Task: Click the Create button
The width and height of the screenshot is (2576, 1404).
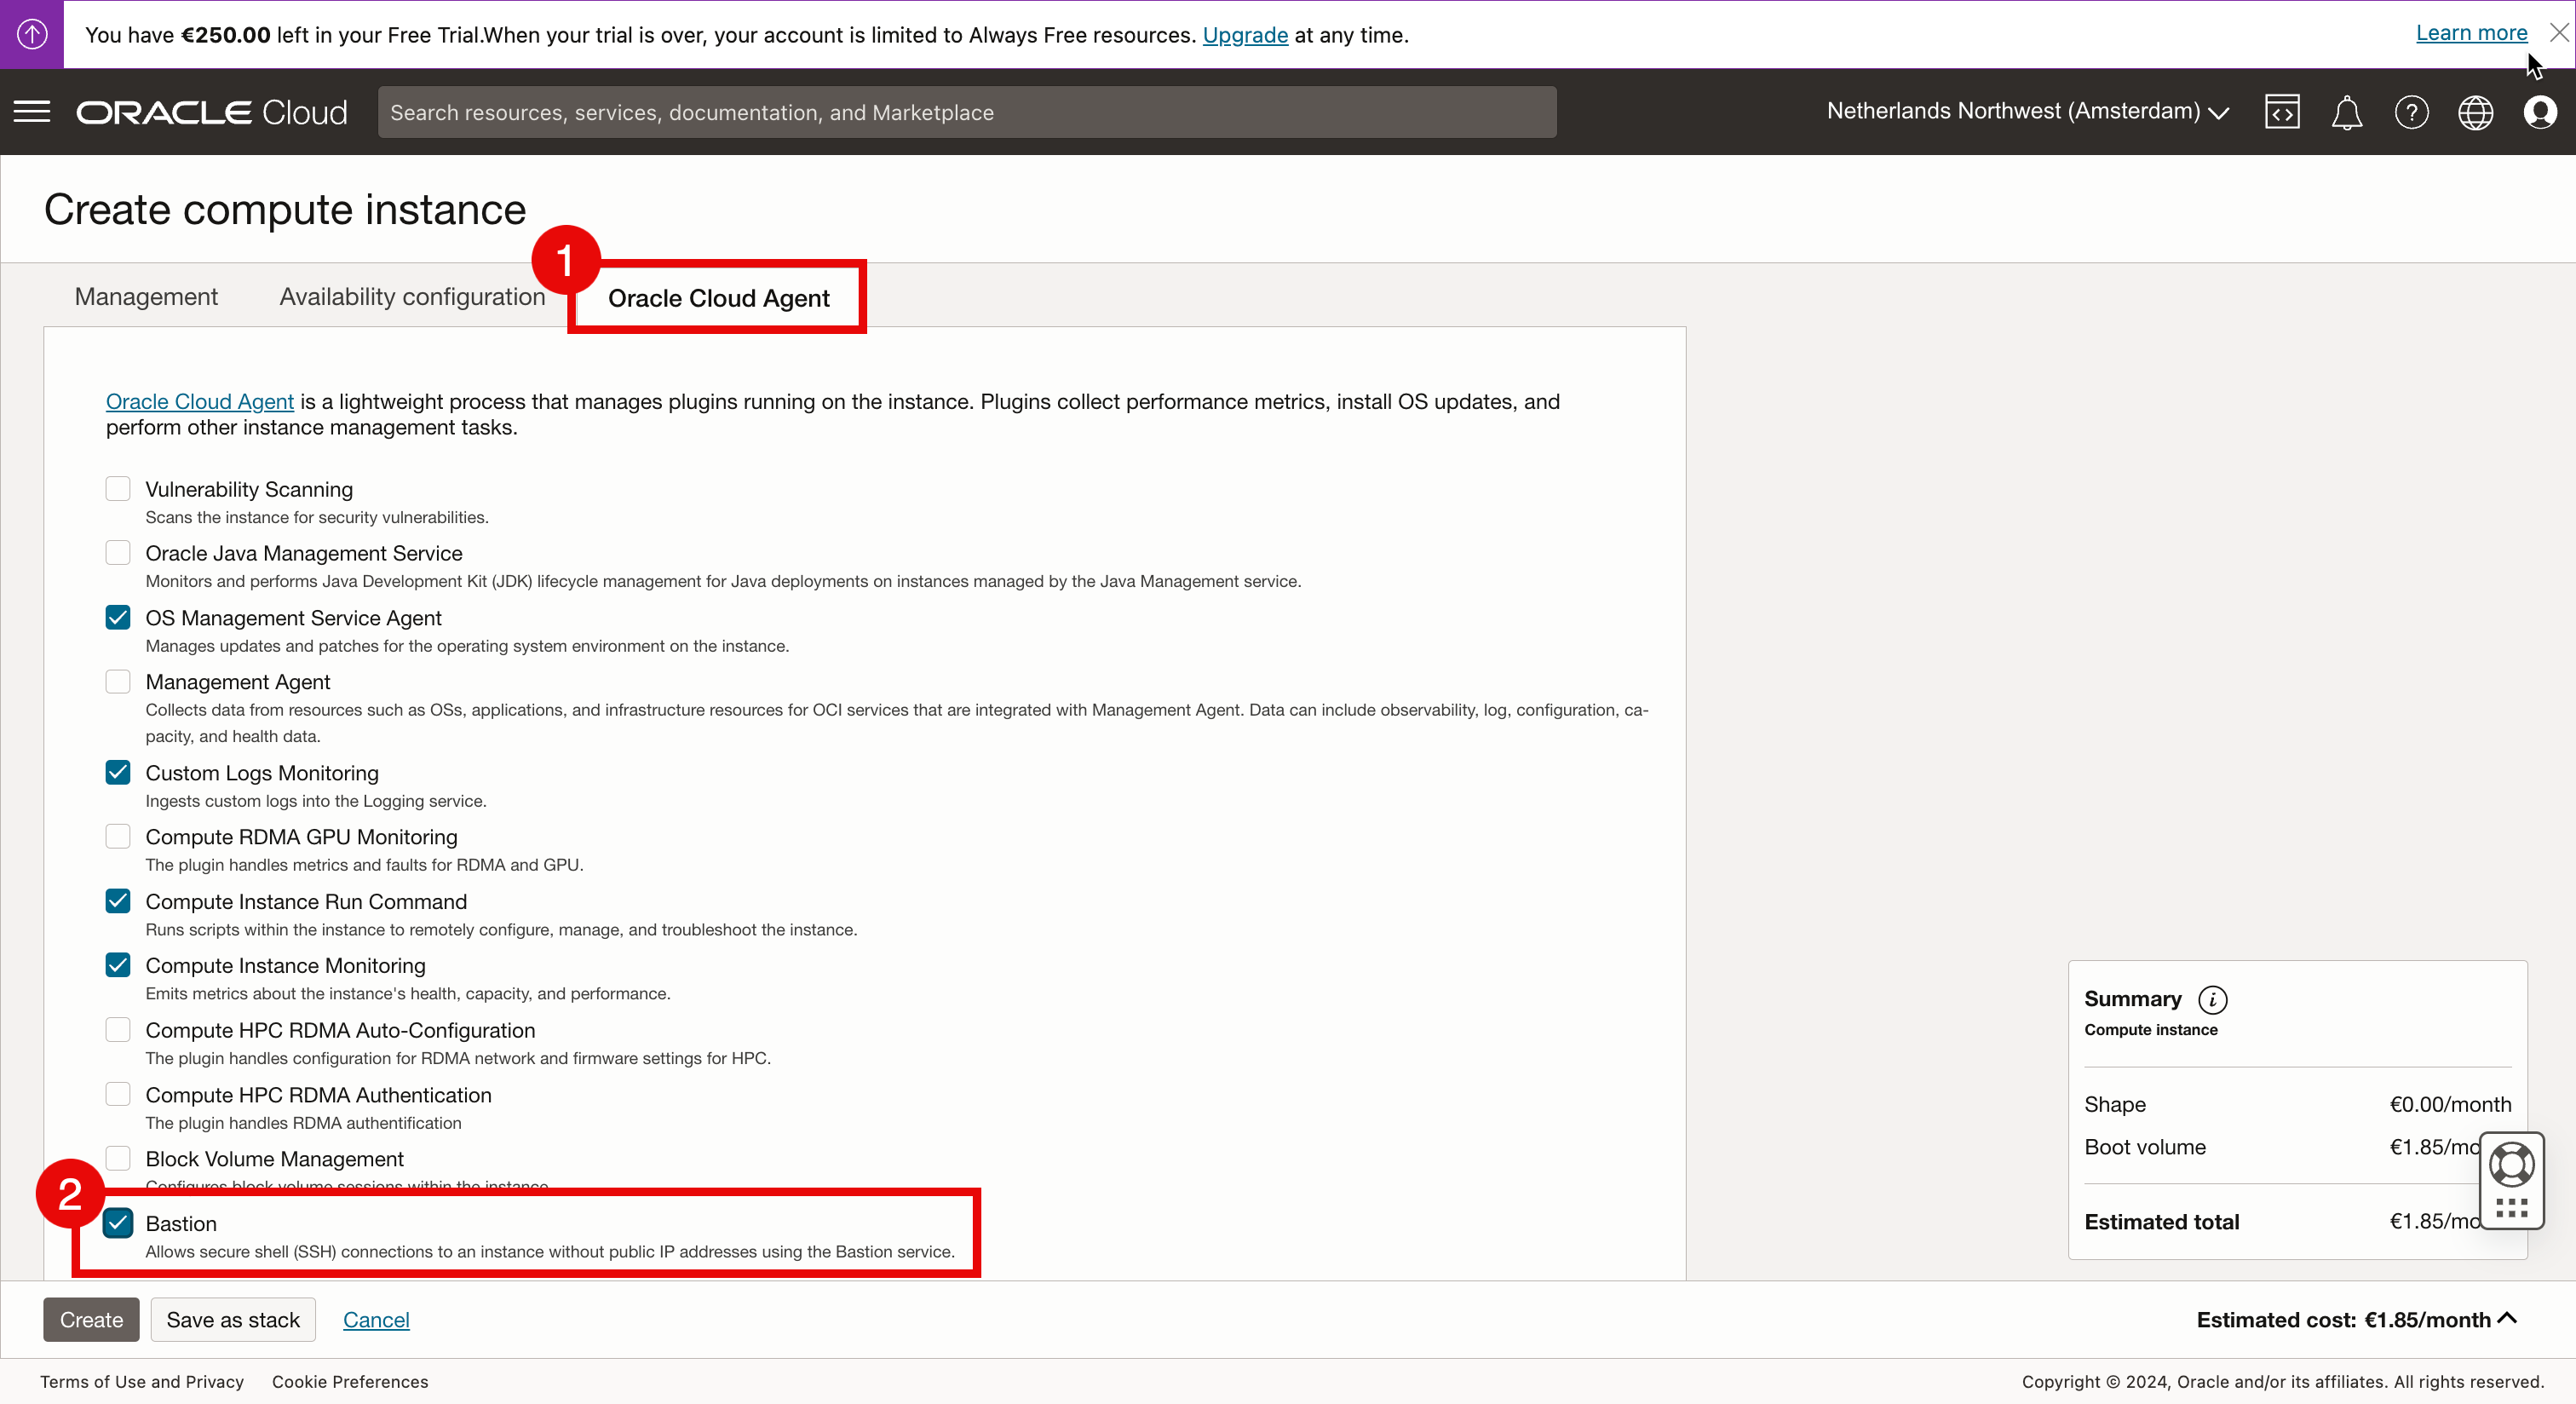Action: click(x=91, y=1319)
